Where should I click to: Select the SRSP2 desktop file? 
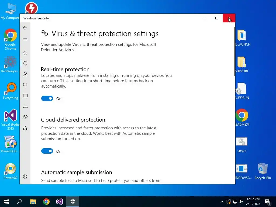[x=242, y=145]
